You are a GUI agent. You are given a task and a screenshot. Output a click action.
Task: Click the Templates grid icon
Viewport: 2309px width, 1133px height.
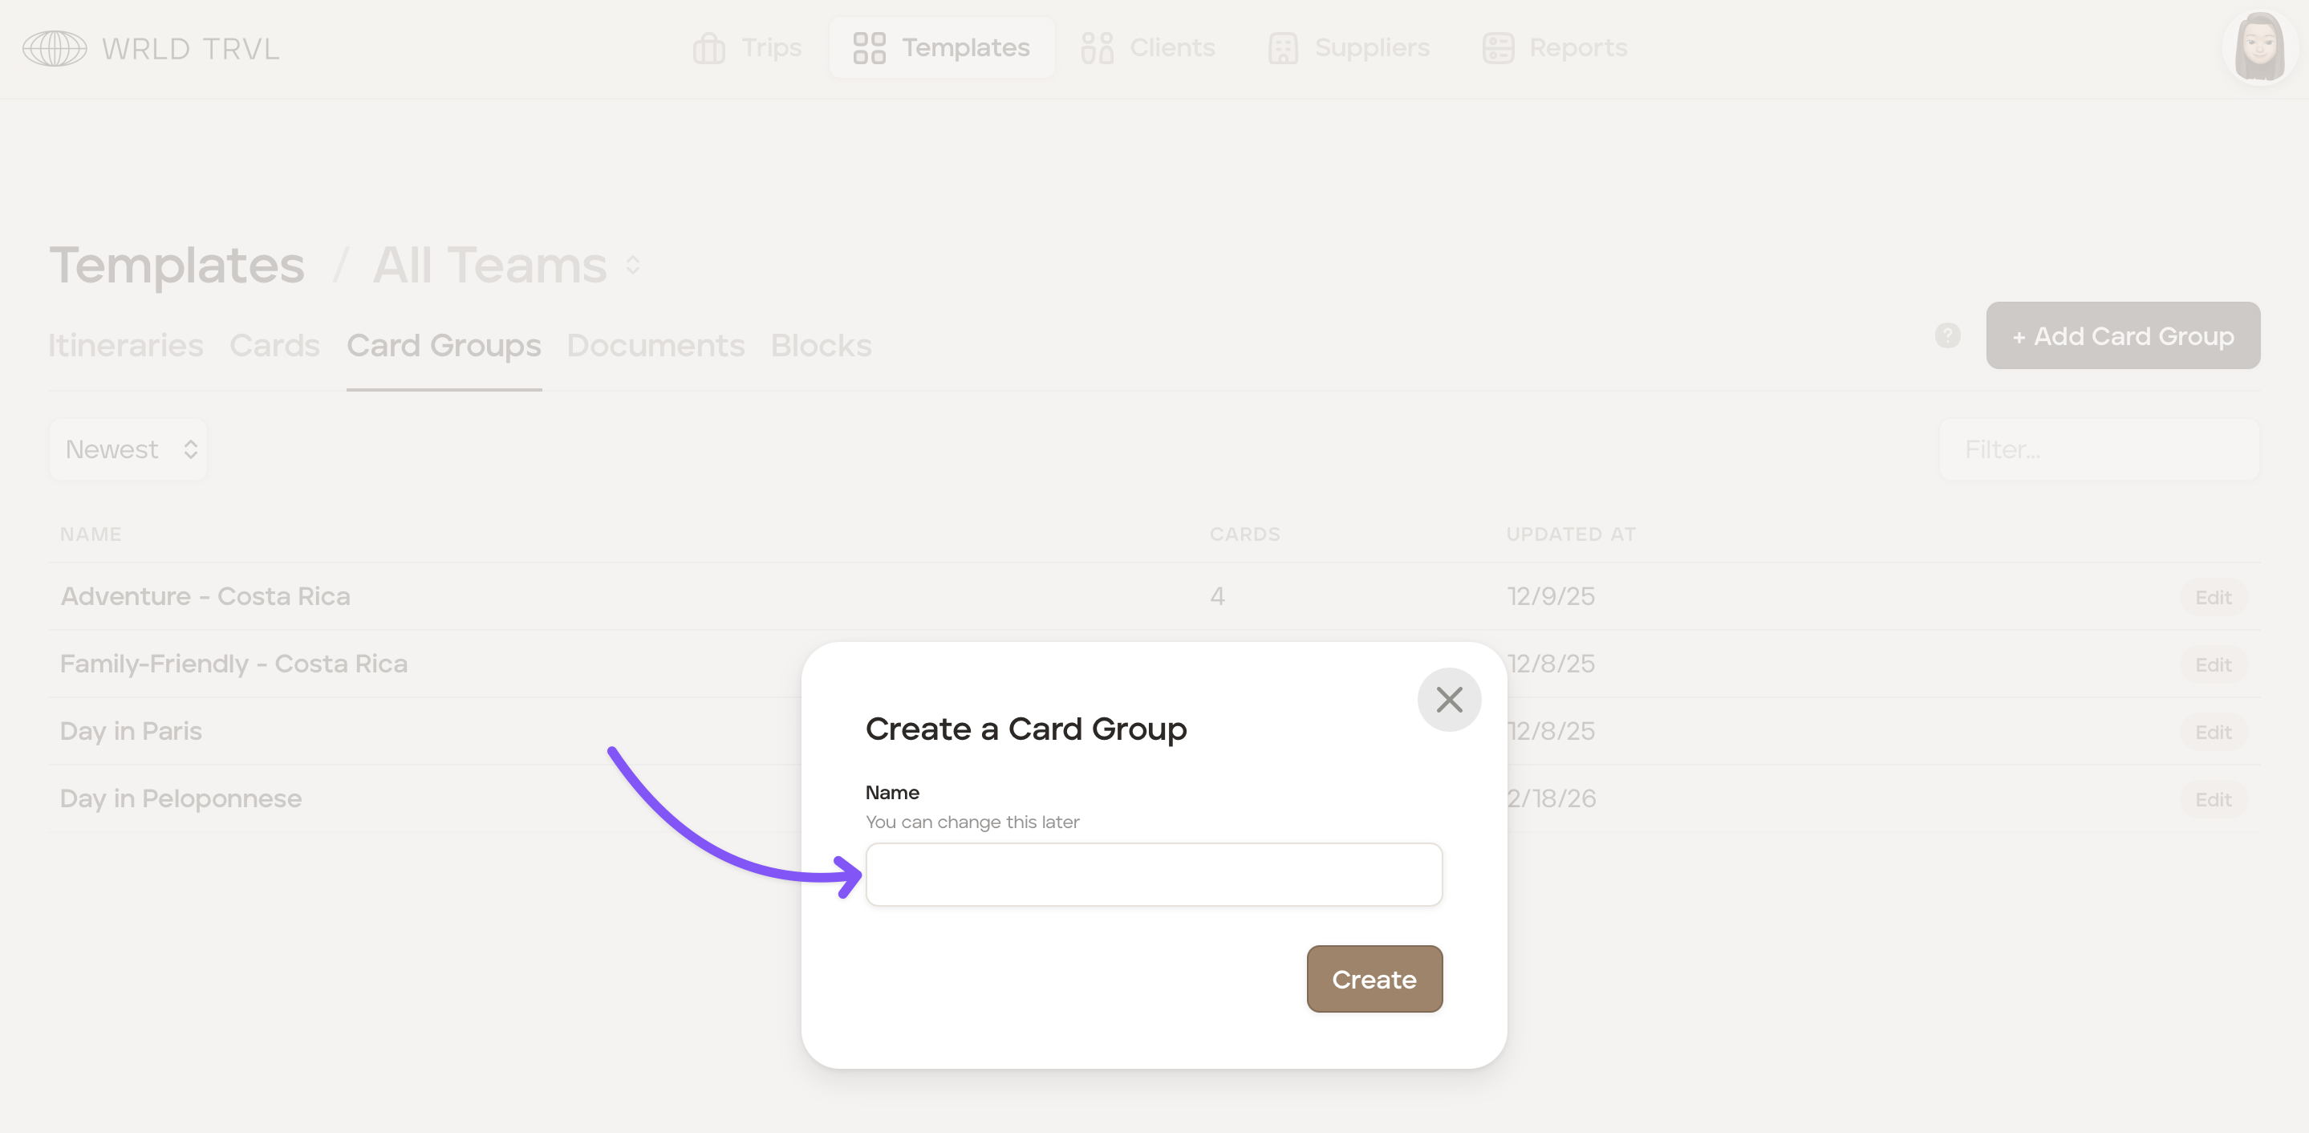(869, 48)
